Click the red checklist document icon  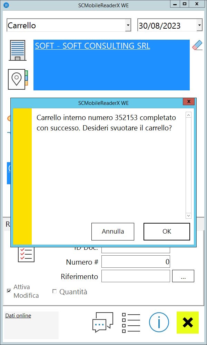pyautogui.click(x=26, y=255)
